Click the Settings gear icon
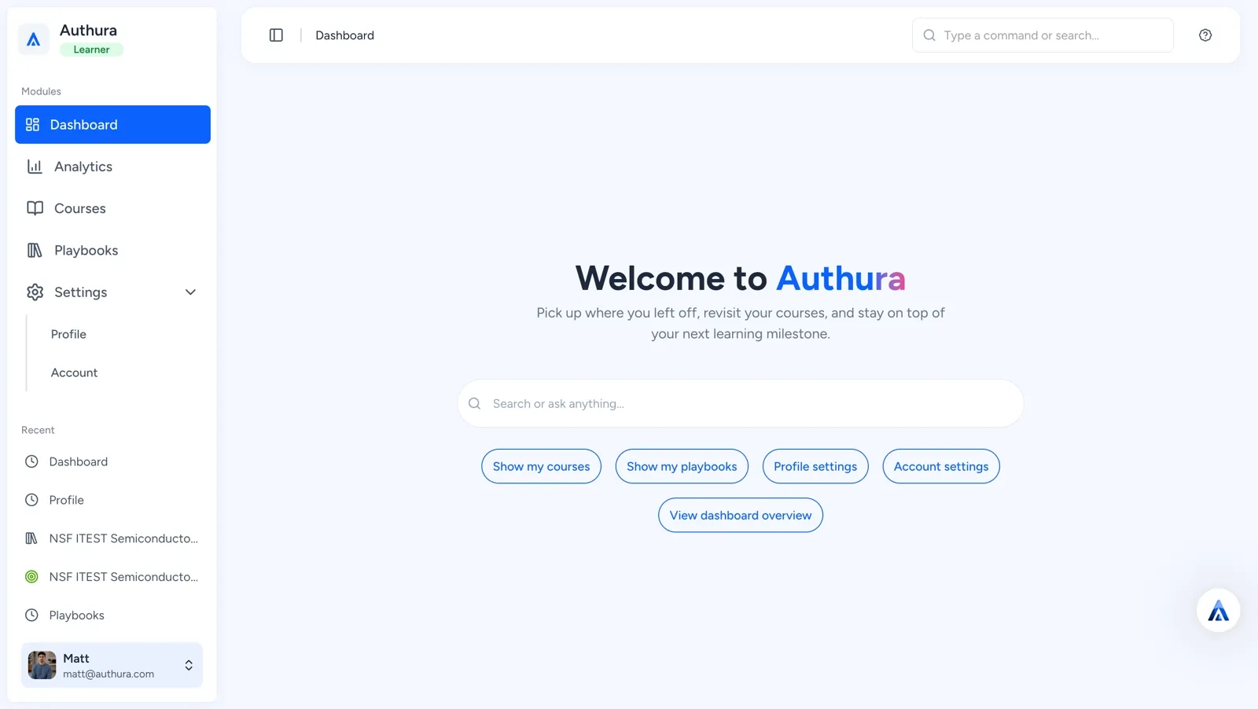This screenshot has width=1258, height=709. [35, 292]
